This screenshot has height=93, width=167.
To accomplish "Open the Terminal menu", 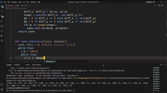I will [33, 2].
